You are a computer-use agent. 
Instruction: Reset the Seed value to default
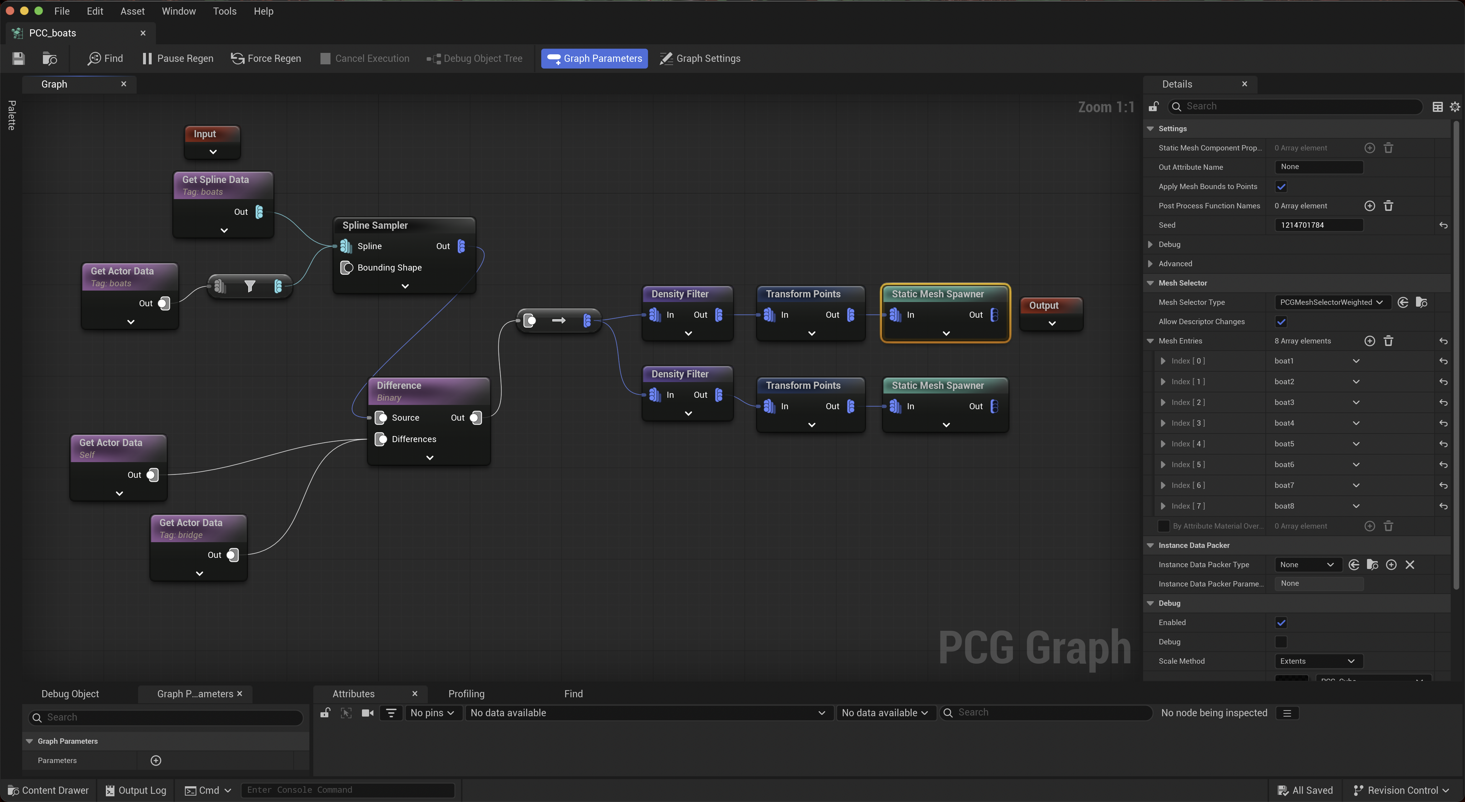pos(1443,226)
